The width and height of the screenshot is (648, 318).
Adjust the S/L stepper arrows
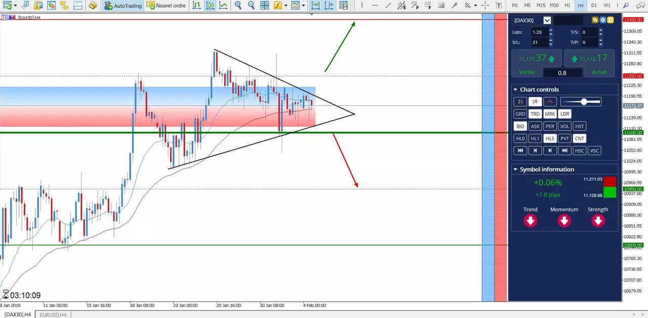(551, 42)
